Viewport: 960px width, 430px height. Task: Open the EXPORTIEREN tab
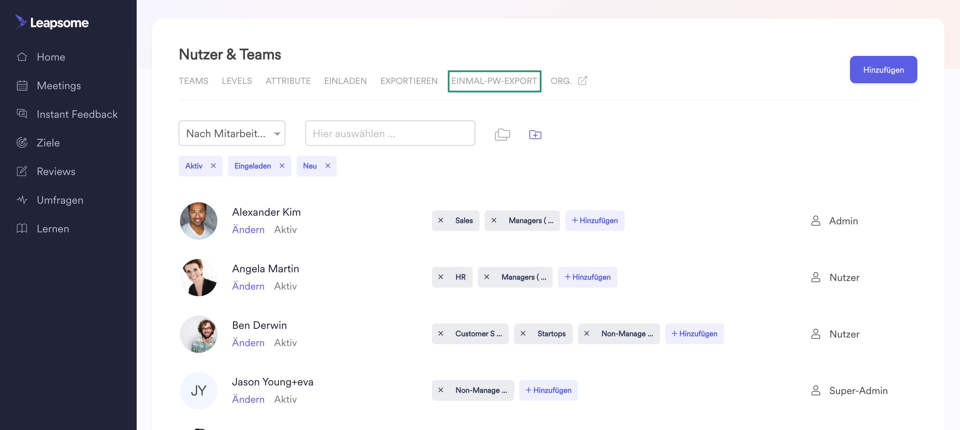(x=409, y=81)
